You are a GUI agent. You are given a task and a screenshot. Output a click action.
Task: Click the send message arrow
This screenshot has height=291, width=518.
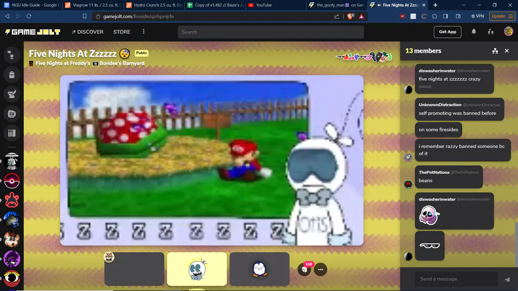507,279
